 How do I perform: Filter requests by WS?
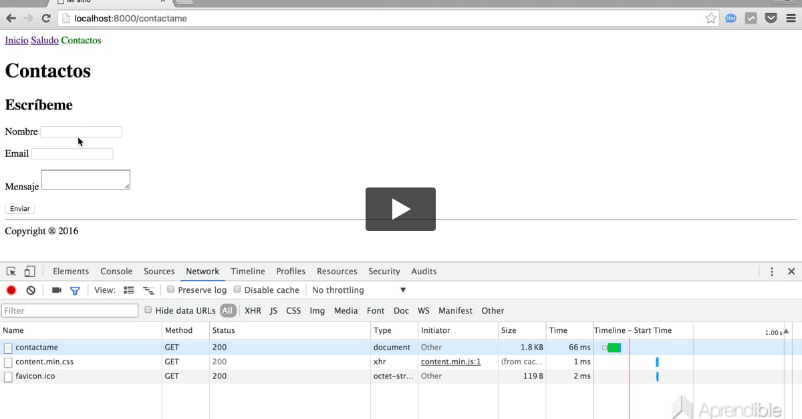(424, 311)
